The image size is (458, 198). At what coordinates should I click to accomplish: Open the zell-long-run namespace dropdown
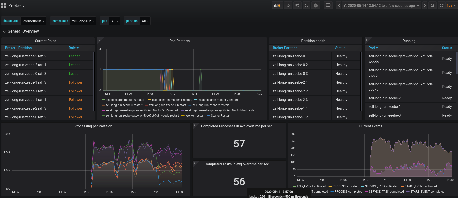coord(83,21)
